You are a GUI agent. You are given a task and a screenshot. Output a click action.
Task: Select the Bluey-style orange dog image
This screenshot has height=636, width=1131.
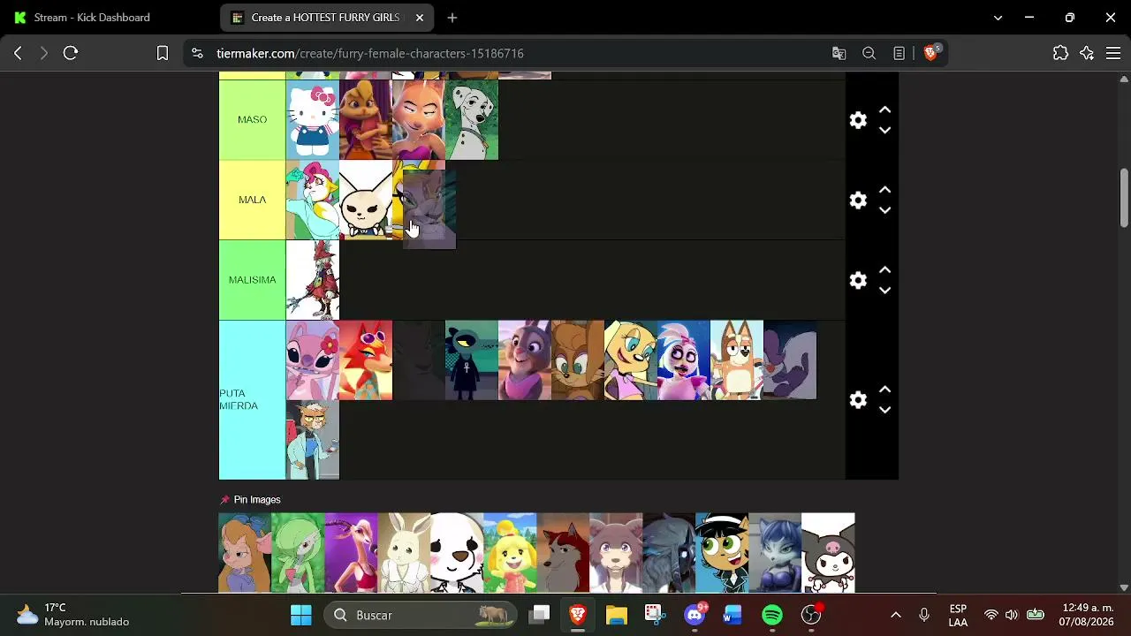[737, 360]
